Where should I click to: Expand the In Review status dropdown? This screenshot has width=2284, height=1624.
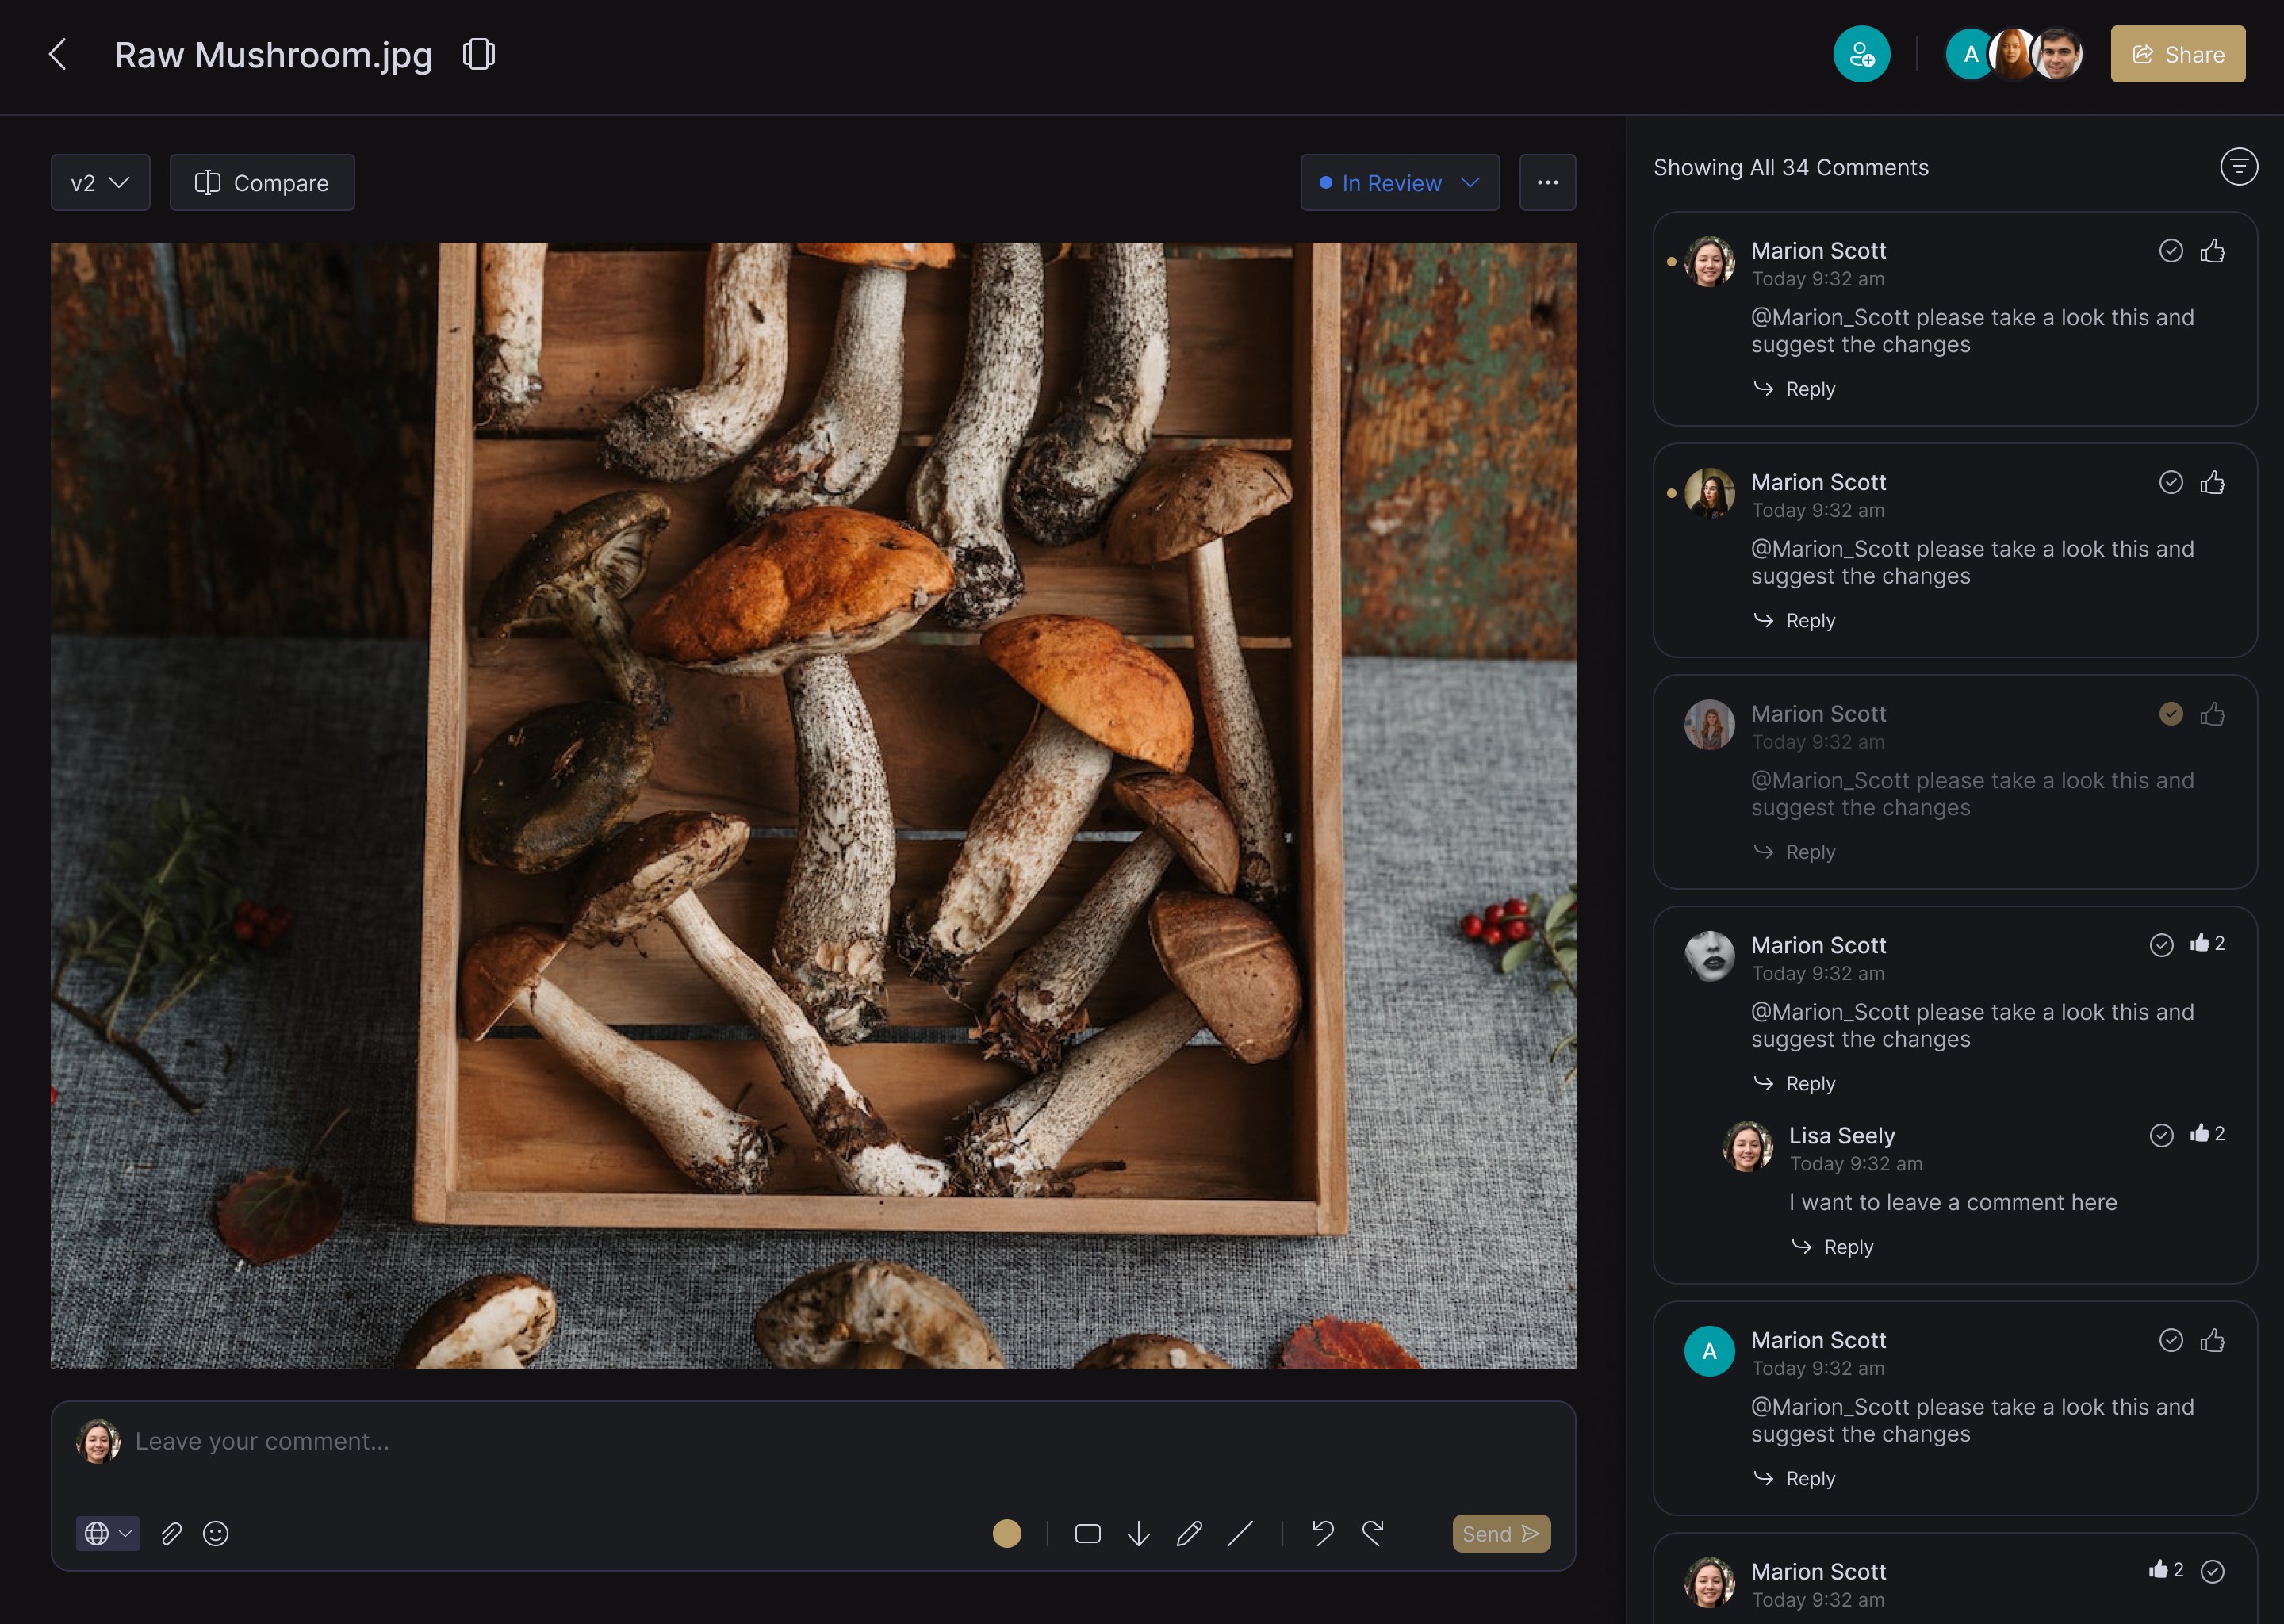(1399, 182)
